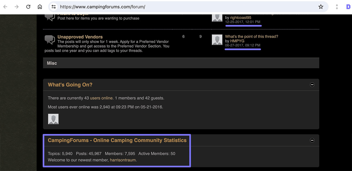
Task: Click the online member avatar in What's Going On
Action: [53, 119]
